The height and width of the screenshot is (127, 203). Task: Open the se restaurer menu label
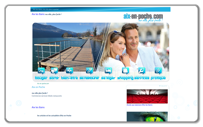pyautogui.click(x=89, y=78)
